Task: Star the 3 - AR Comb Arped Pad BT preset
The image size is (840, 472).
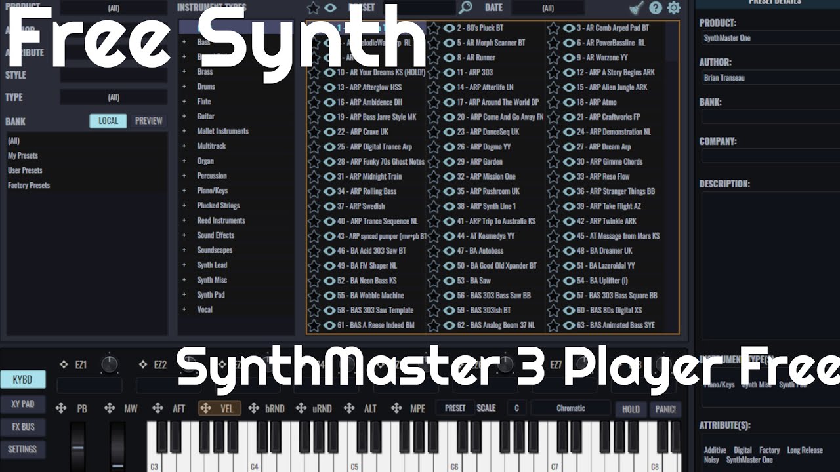Action: [554, 28]
